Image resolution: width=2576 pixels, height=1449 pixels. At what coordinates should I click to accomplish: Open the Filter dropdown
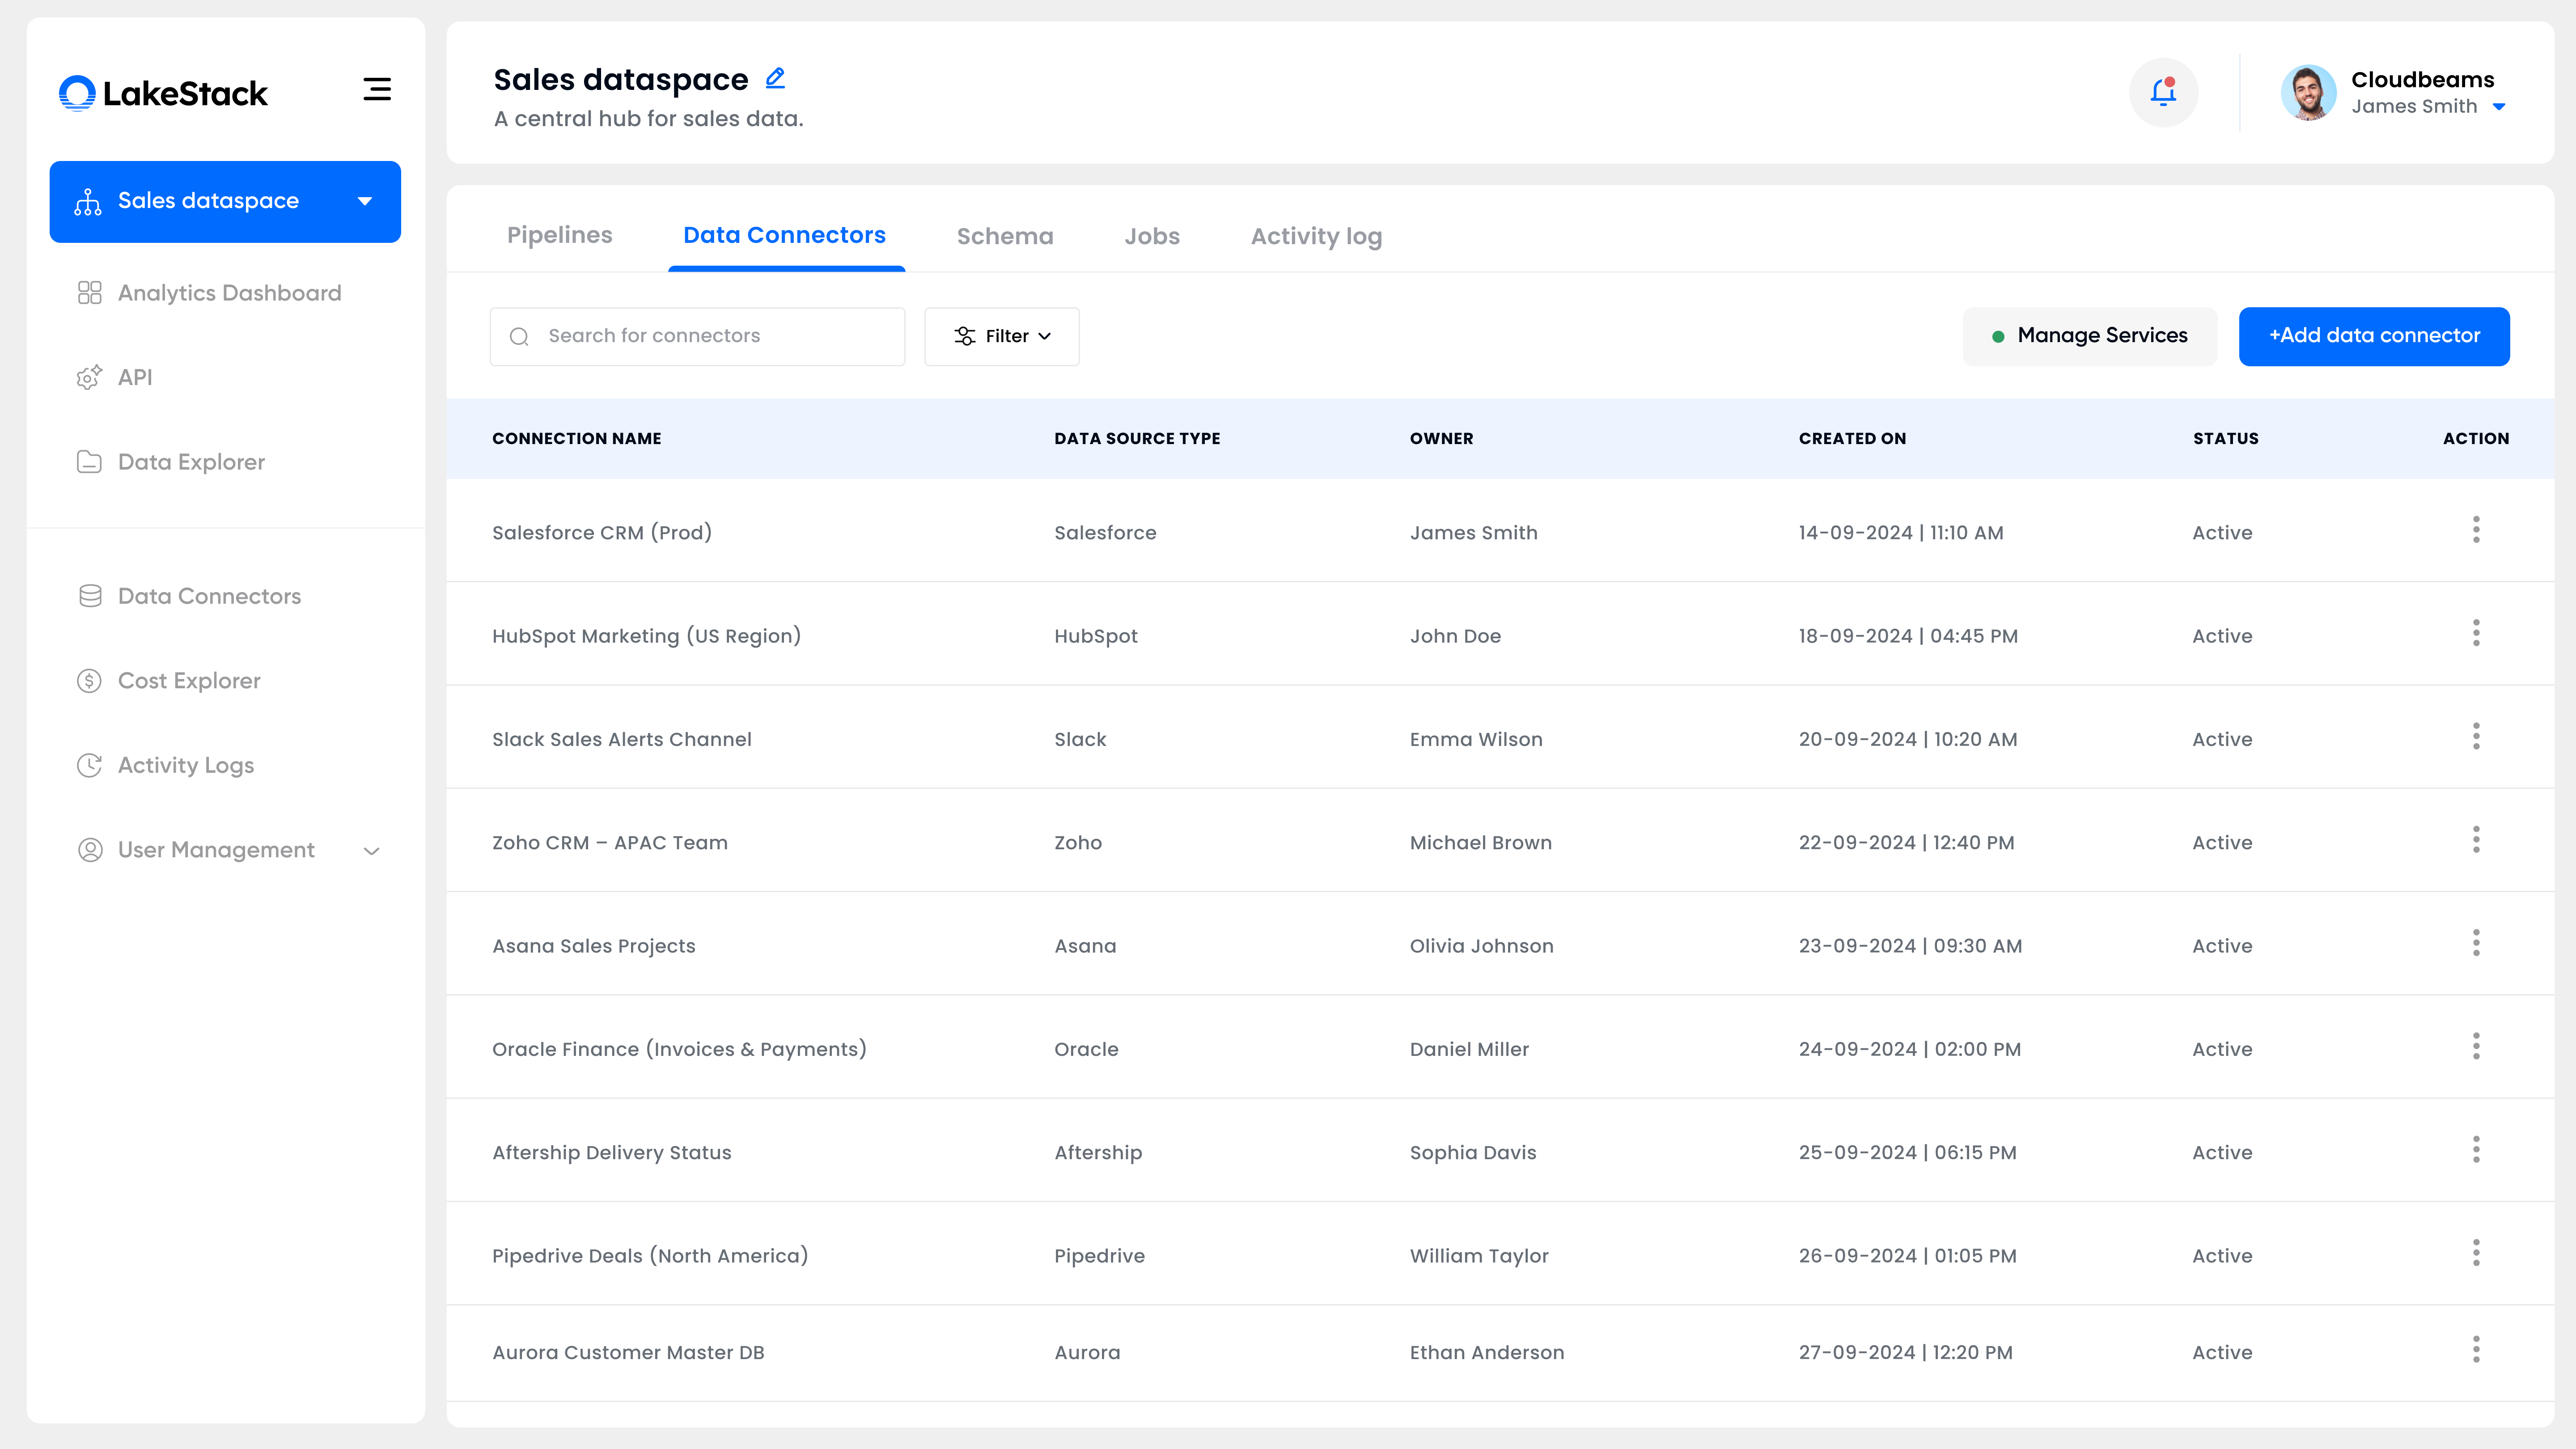tap(1001, 336)
